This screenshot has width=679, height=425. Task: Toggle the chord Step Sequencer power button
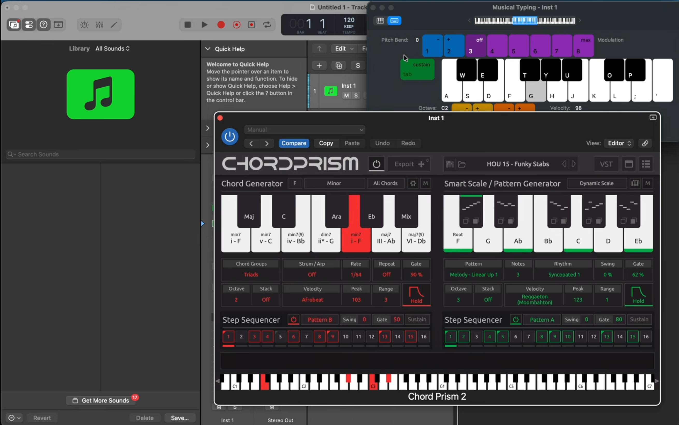tap(293, 320)
